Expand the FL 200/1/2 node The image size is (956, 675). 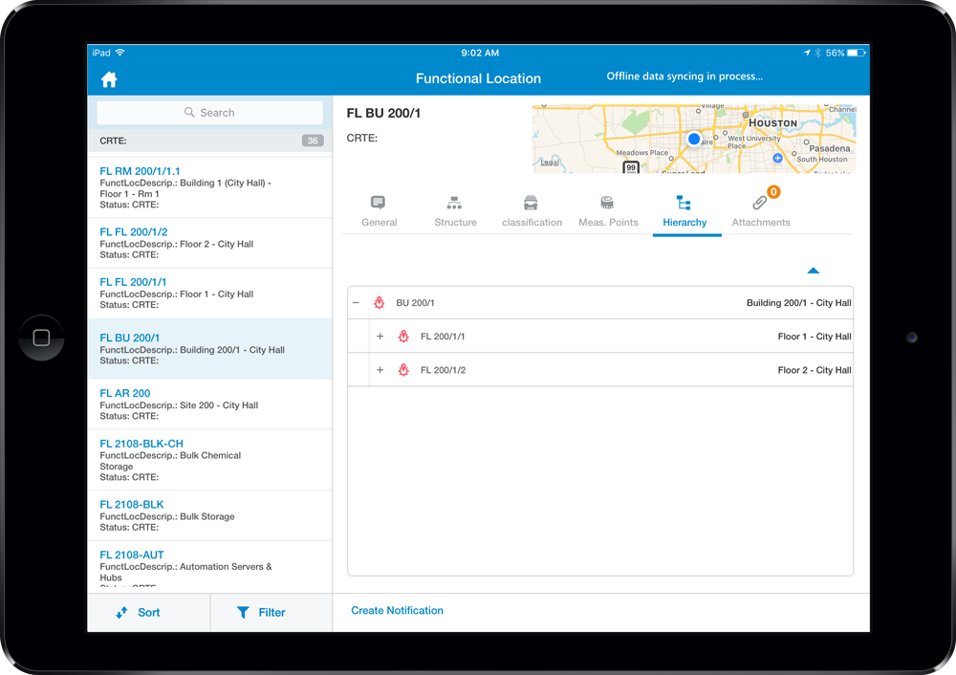(x=380, y=369)
